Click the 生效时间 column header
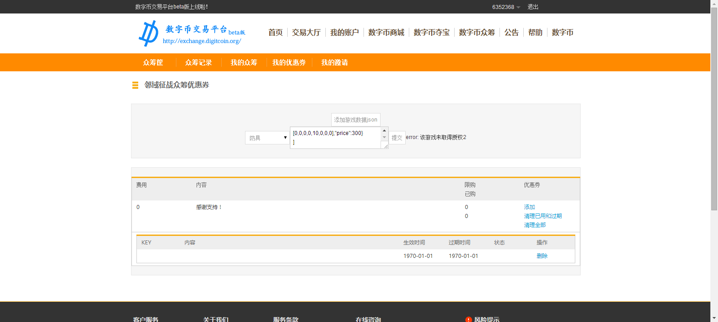 414,243
